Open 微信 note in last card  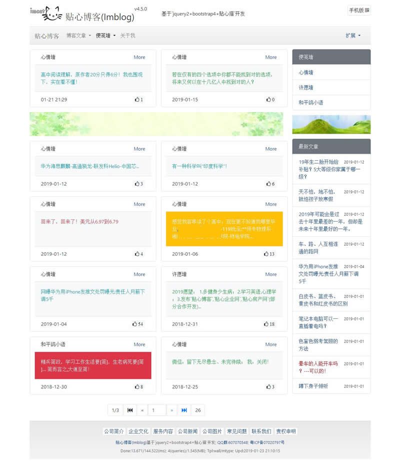click(220, 362)
